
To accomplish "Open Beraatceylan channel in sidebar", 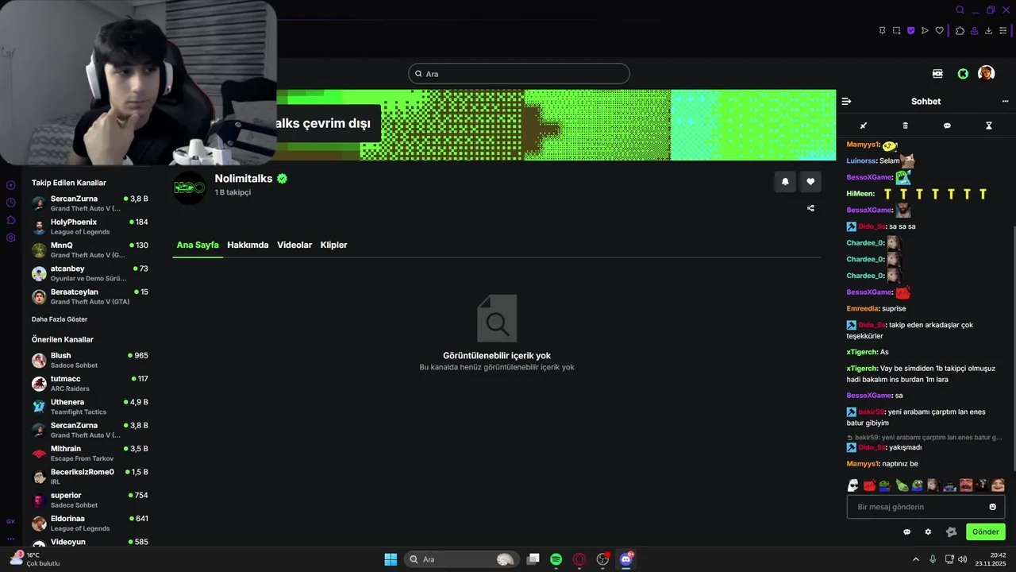I will 90,296.
